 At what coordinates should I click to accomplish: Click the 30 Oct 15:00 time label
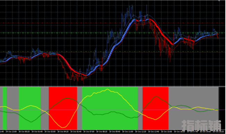click(166, 132)
